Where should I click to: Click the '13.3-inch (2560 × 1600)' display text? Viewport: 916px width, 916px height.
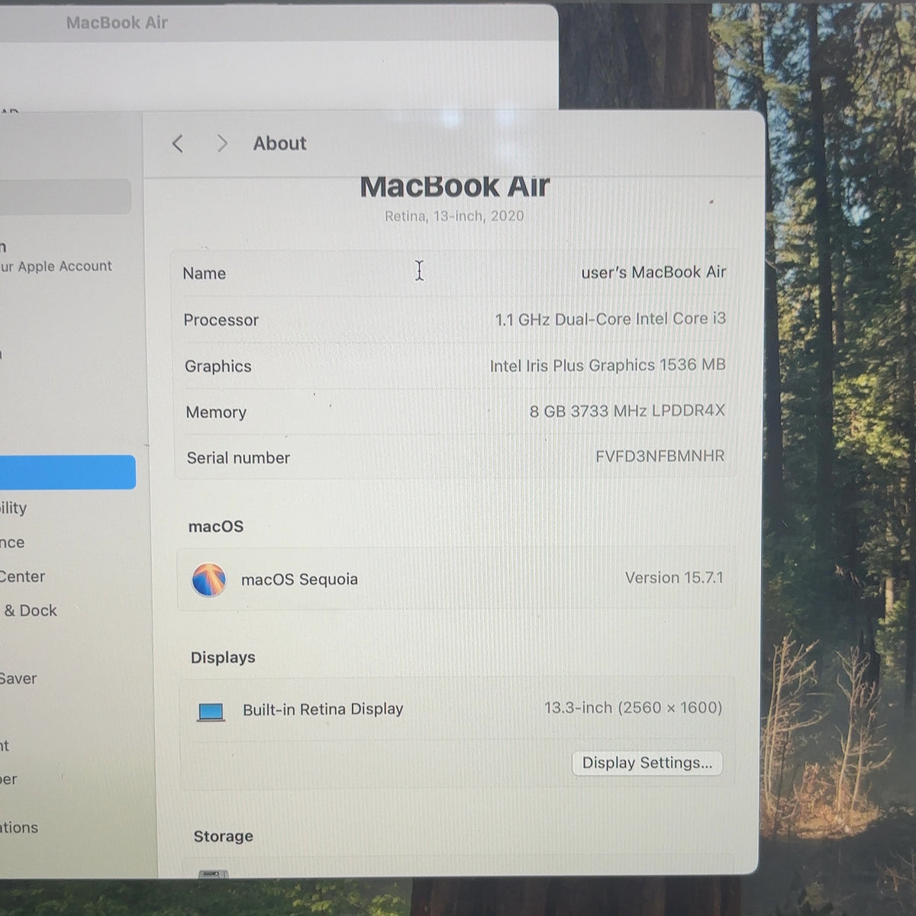coord(634,708)
